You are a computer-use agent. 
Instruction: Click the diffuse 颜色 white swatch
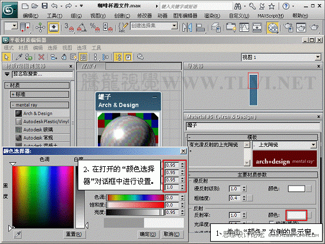(296, 189)
